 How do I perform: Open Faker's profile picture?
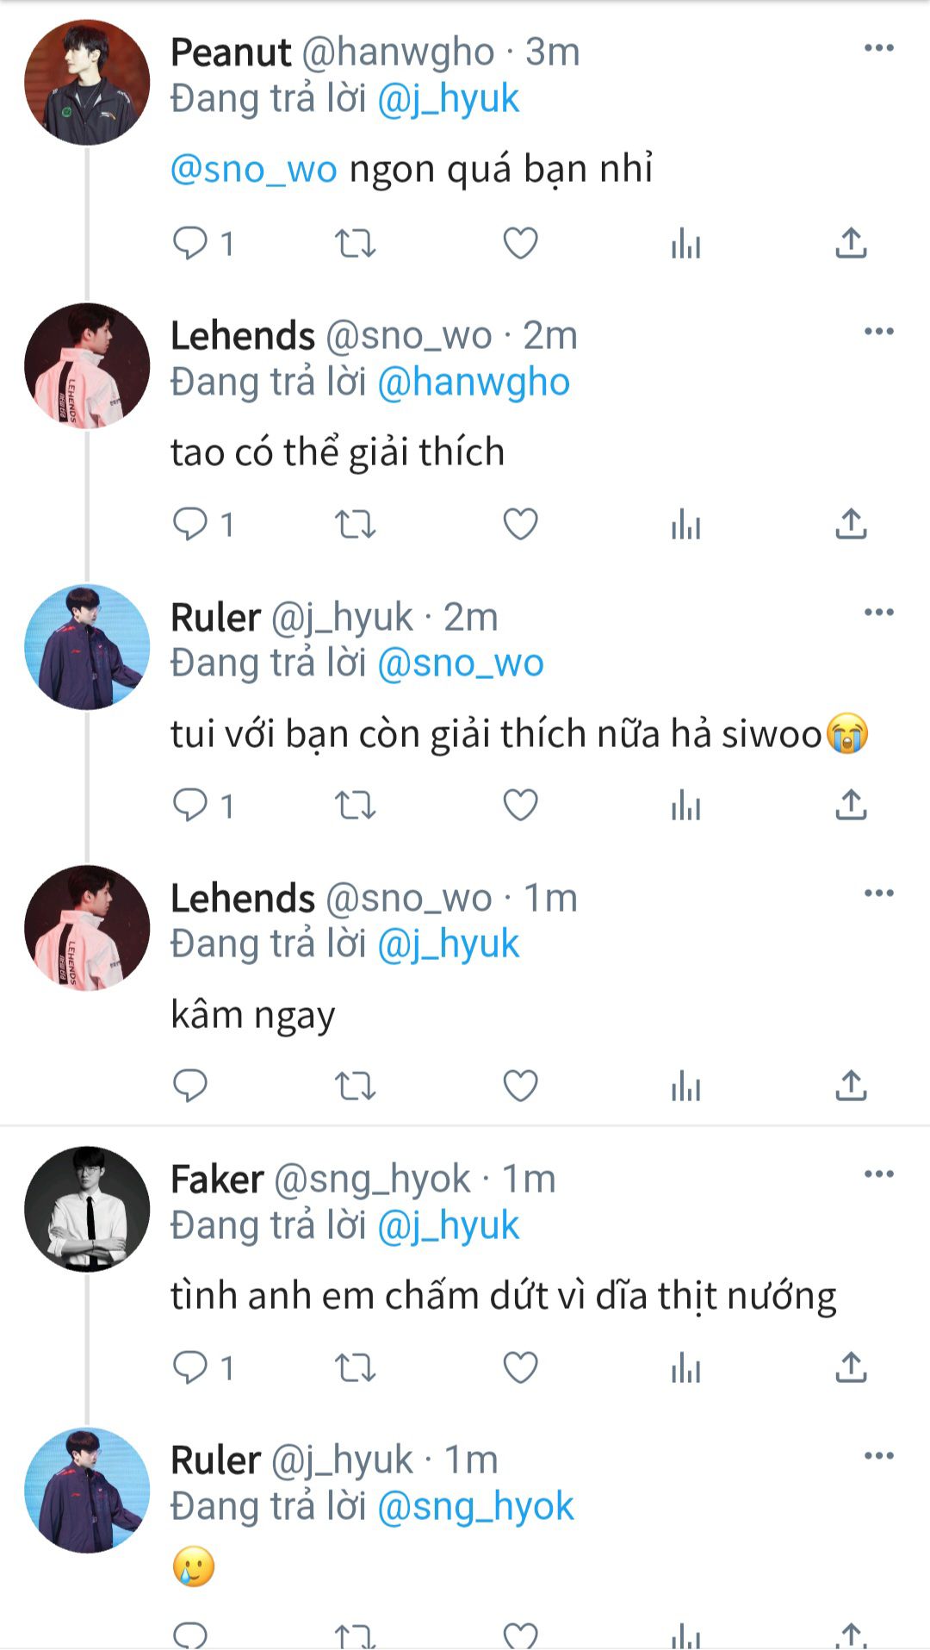pos(87,1209)
